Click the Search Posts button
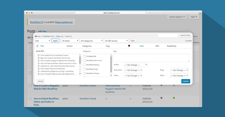The width and height of the screenshot is (225, 117). [185, 35]
